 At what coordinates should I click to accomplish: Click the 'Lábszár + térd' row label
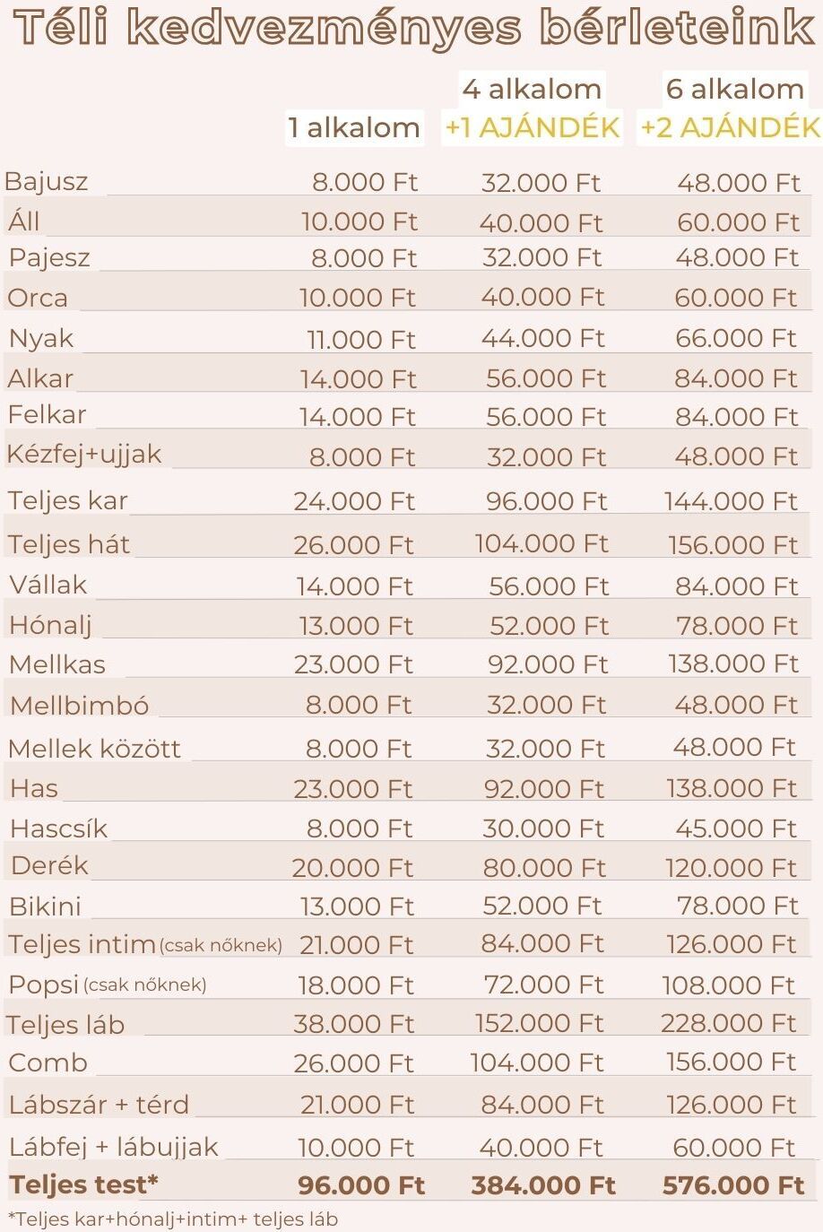(99, 1105)
